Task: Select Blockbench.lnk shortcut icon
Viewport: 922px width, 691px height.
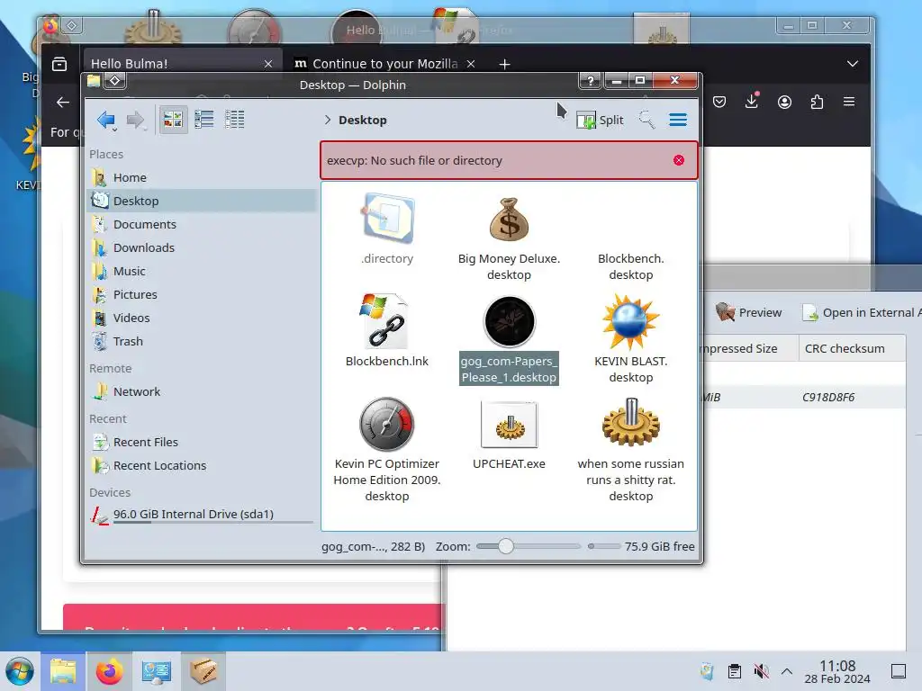Action: point(385,321)
